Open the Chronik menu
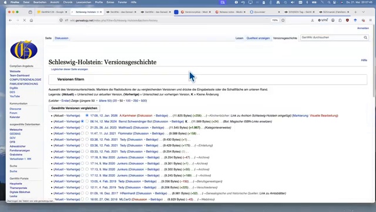This screenshot has width=376, height=212. 68,2
